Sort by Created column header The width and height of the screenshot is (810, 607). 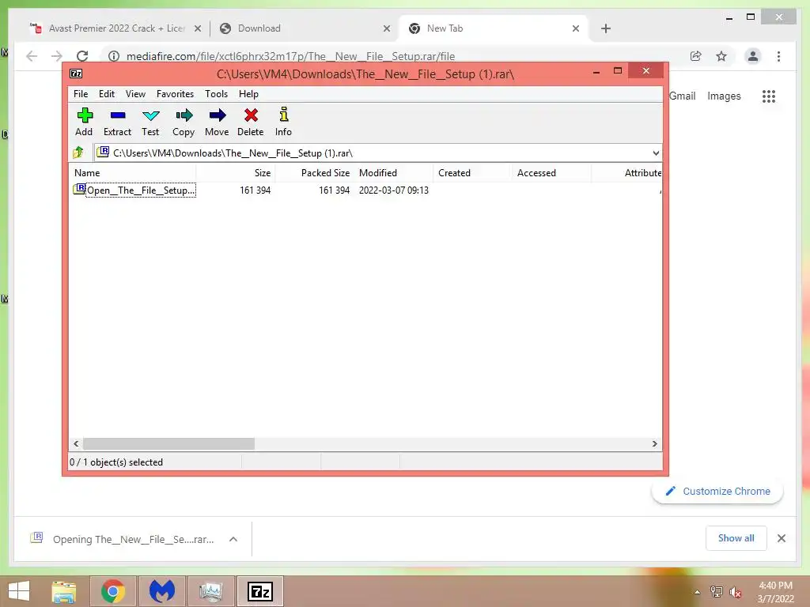(471, 173)
